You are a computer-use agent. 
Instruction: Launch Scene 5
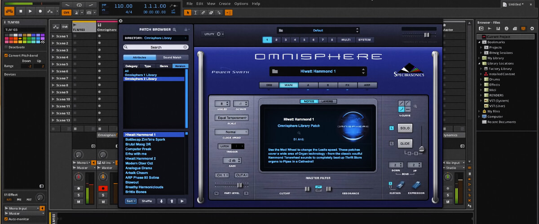point(53,64)
